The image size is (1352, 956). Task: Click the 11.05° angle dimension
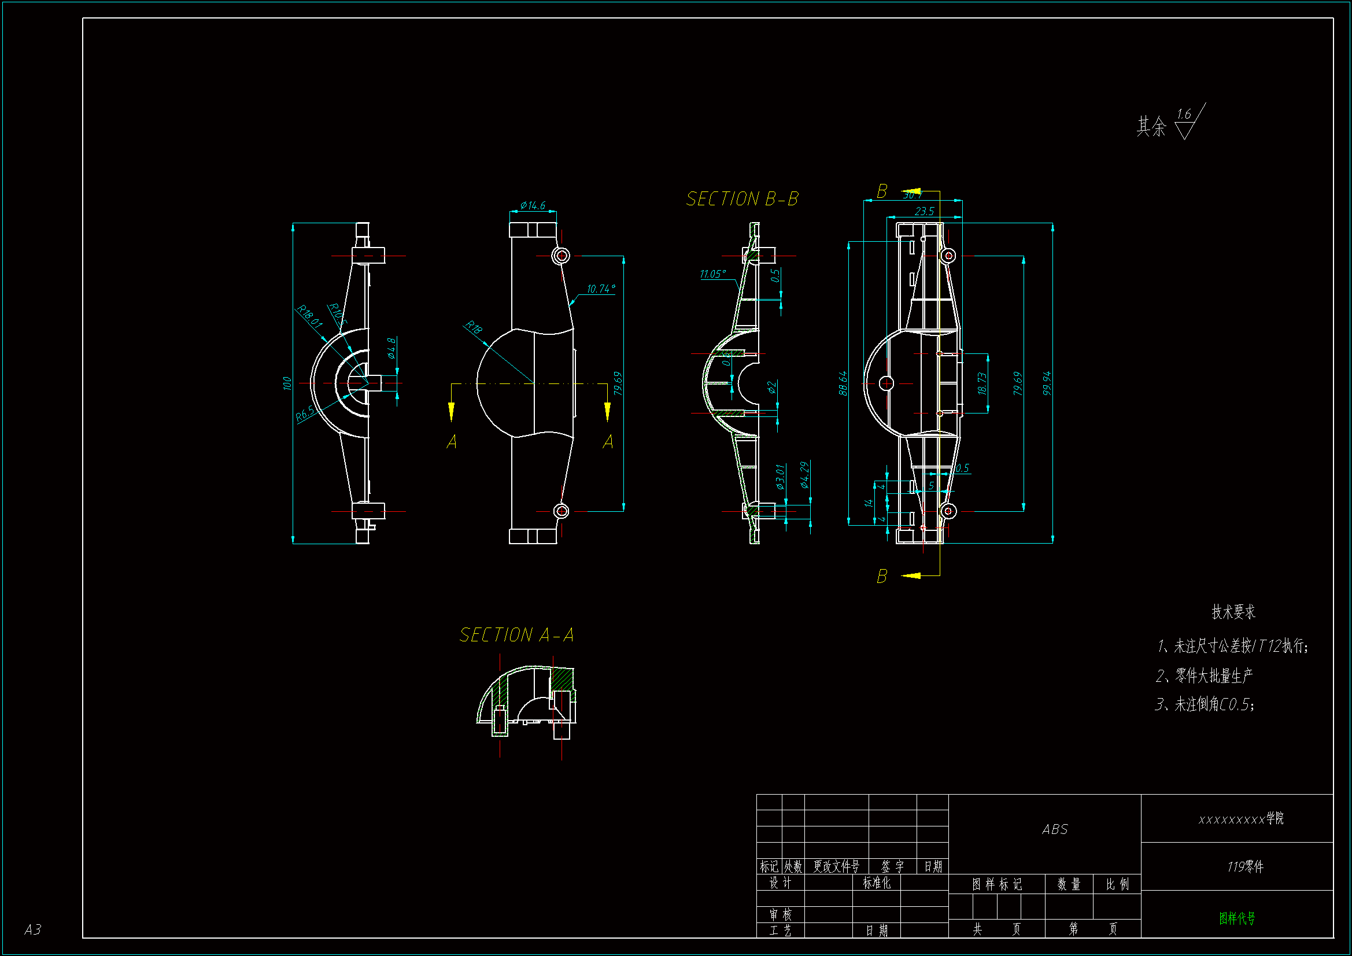tap(712, 274)
